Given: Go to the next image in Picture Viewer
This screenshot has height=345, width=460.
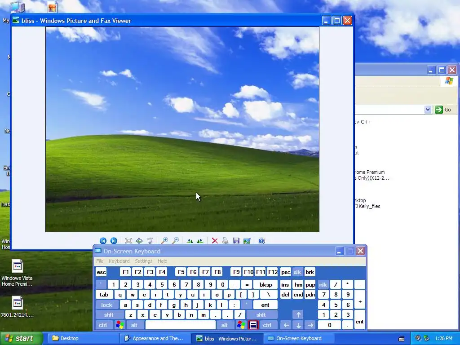Looking at the screenshot, I should coord(114,241).
